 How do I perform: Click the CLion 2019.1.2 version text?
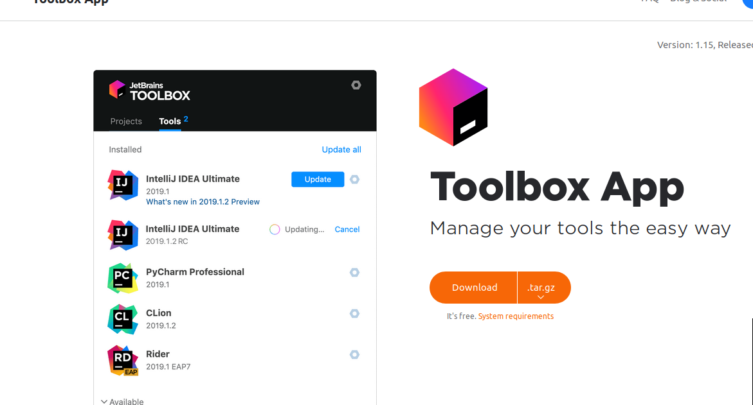point(161,325)
